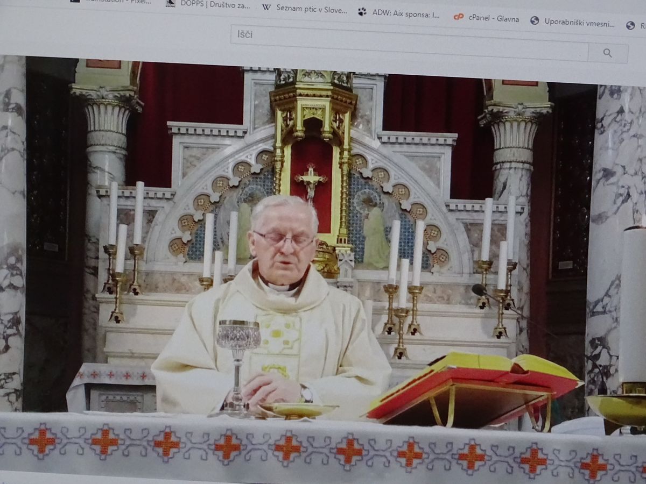The height and width of the screenshot is (484, 646).
Task: Click the DOPPS bookmark favicon
Action: click(x=170, y=3)
